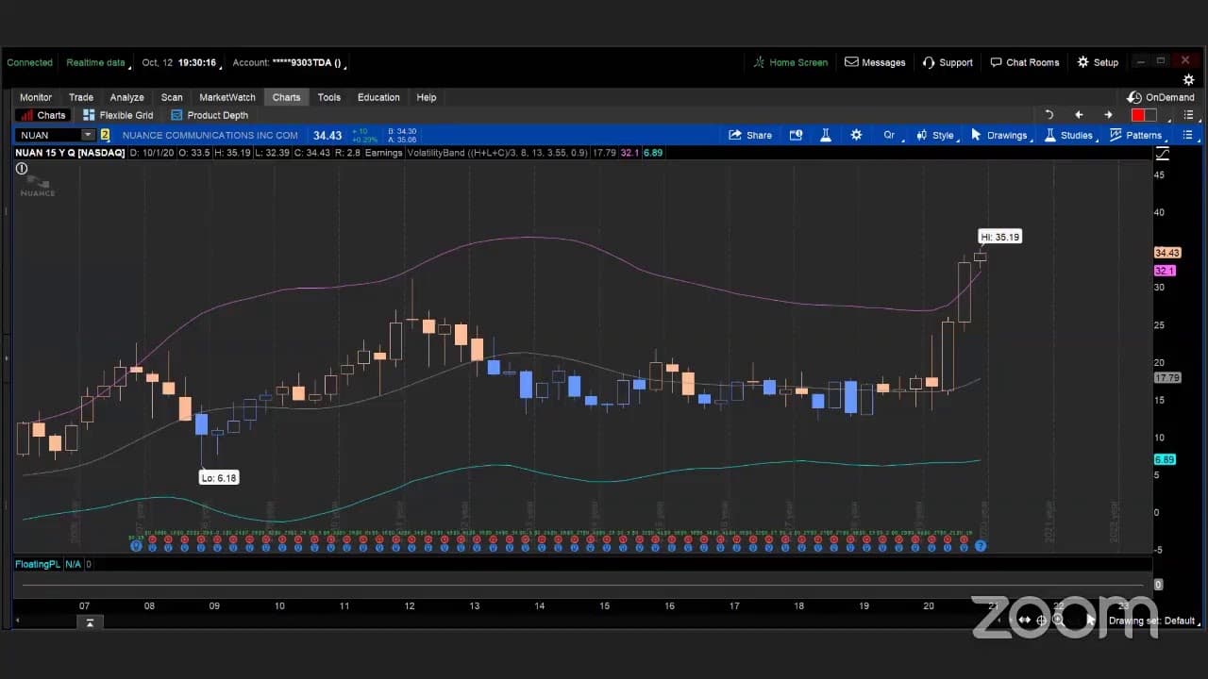Open the Analyze tab
This screenshot has height=679, width=1208.
[126, 97]
